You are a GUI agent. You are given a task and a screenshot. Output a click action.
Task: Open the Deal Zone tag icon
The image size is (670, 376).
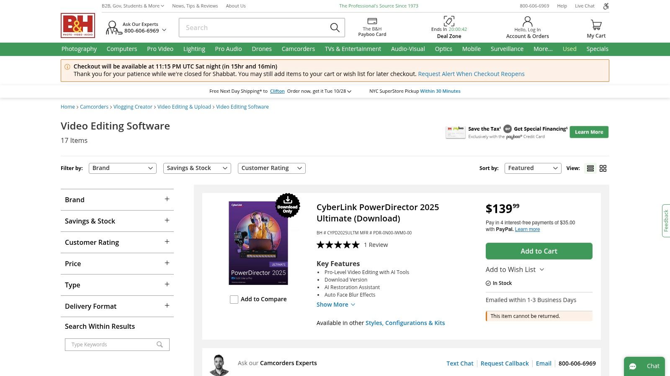pos(449,21)
